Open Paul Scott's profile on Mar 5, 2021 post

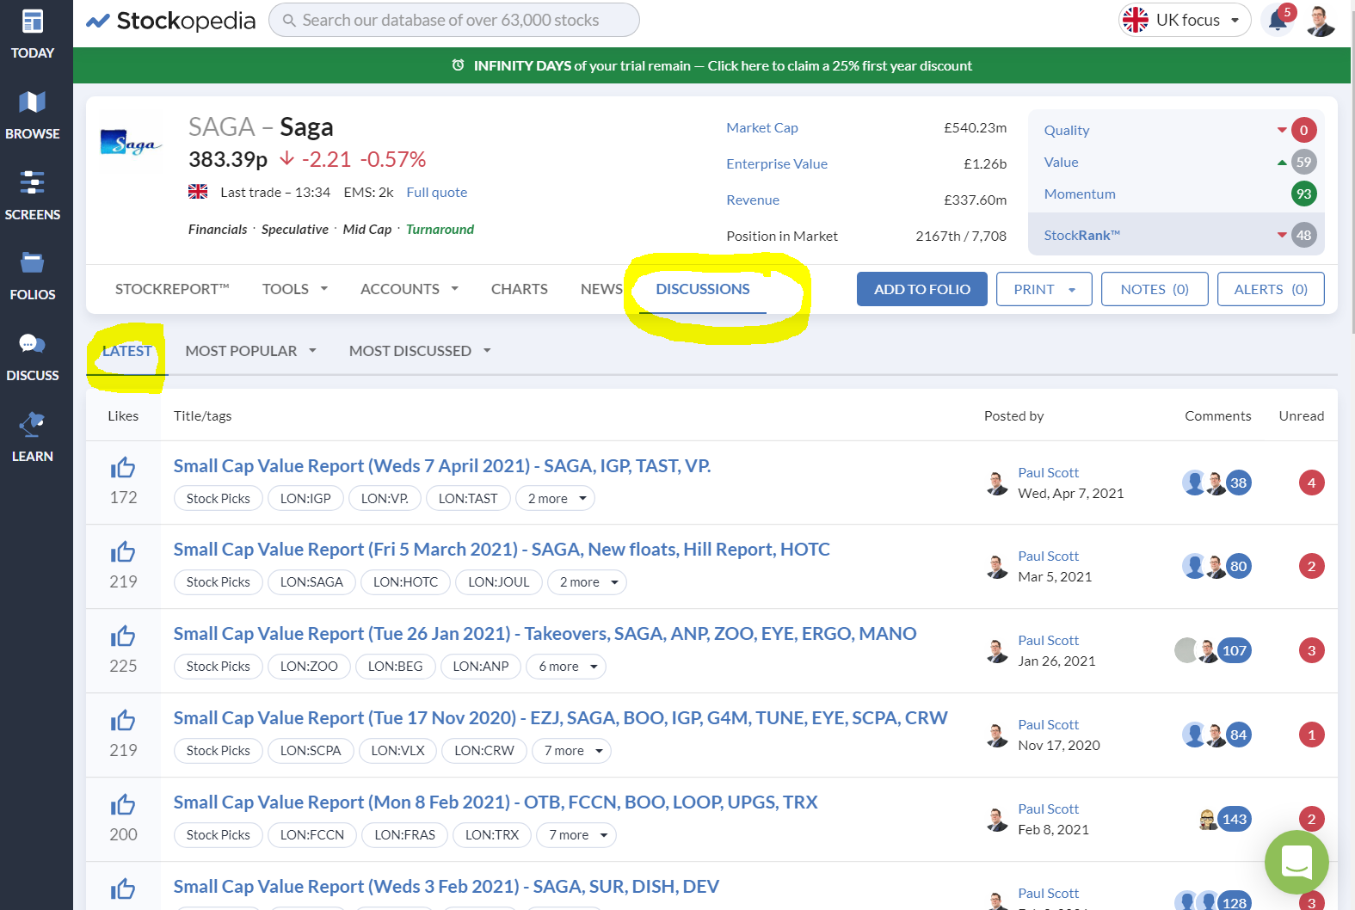[x=1048, y=556]
